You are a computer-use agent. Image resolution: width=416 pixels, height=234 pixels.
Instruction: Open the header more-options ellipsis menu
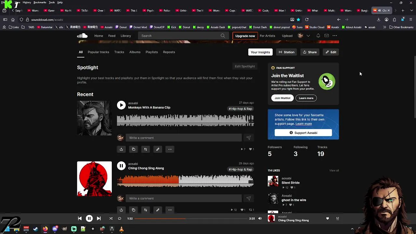pos(335,36)
